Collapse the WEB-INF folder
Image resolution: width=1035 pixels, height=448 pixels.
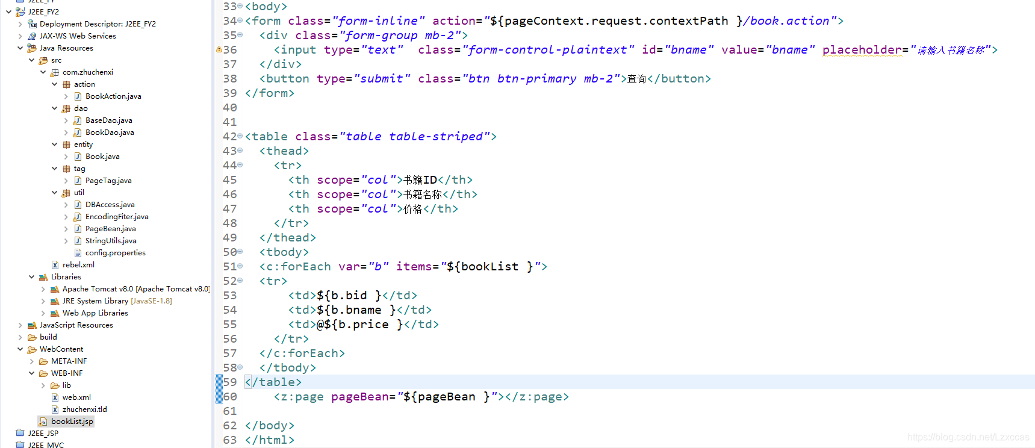(x=31, y=373)
